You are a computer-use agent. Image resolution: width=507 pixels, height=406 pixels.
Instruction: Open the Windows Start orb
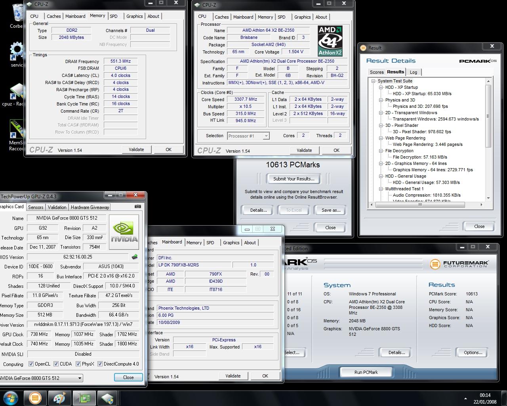pos(11,398)
